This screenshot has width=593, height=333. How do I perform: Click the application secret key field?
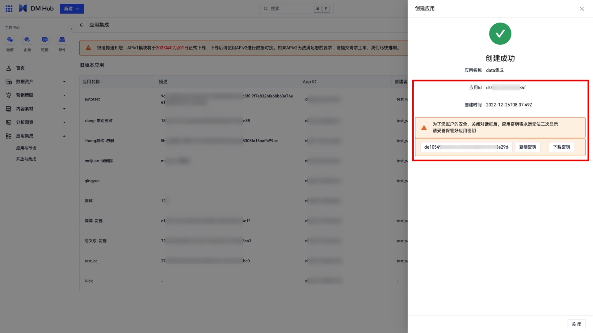[x=466, y=147]
